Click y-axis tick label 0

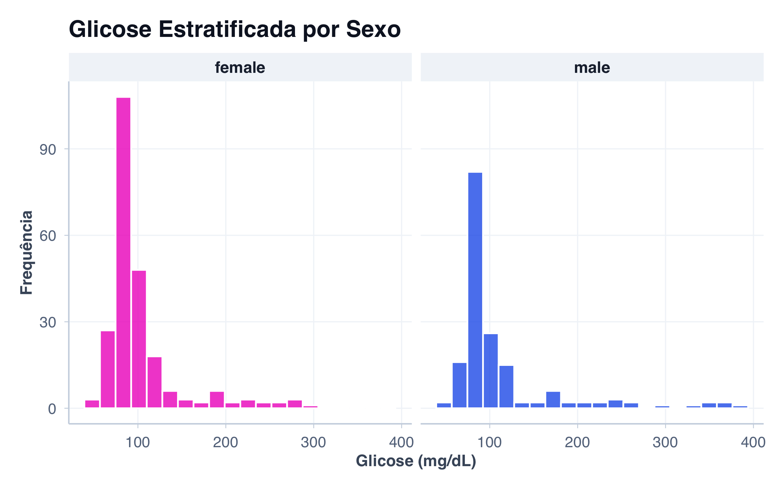click(52, 409)
